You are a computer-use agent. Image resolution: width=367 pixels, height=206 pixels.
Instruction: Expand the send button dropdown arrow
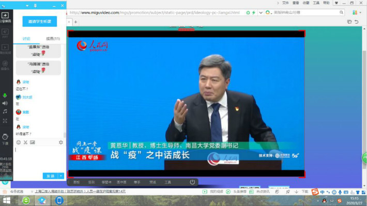click(x=61, y=176)
